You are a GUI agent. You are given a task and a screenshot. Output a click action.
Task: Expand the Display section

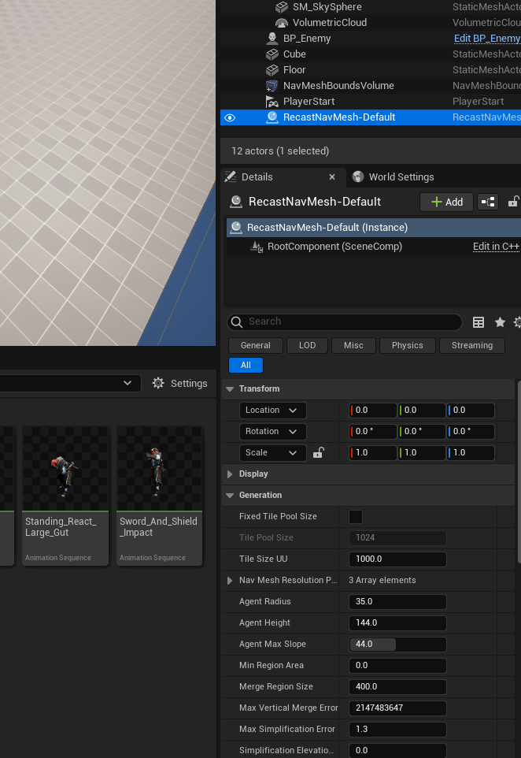[x=230, y=474]
